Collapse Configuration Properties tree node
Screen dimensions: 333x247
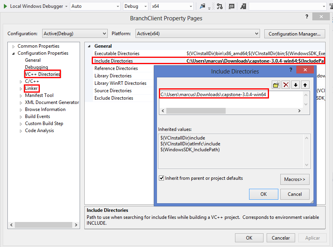13,54
